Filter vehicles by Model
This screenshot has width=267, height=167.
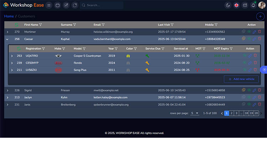(x=84, y=49)
